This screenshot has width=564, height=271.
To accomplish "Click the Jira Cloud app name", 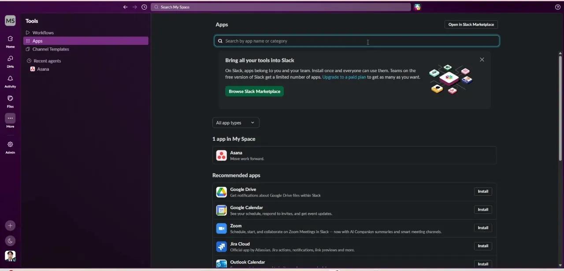I will click(240, 244).
